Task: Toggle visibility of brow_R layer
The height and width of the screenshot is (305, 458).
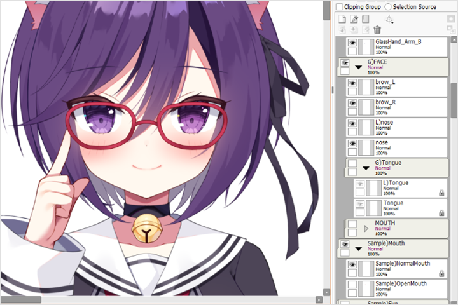Action: point(352,104)
